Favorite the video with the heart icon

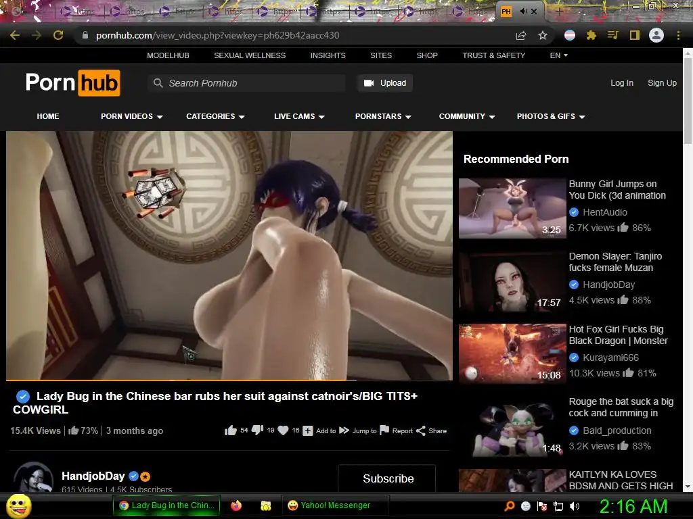click(284, 430)
